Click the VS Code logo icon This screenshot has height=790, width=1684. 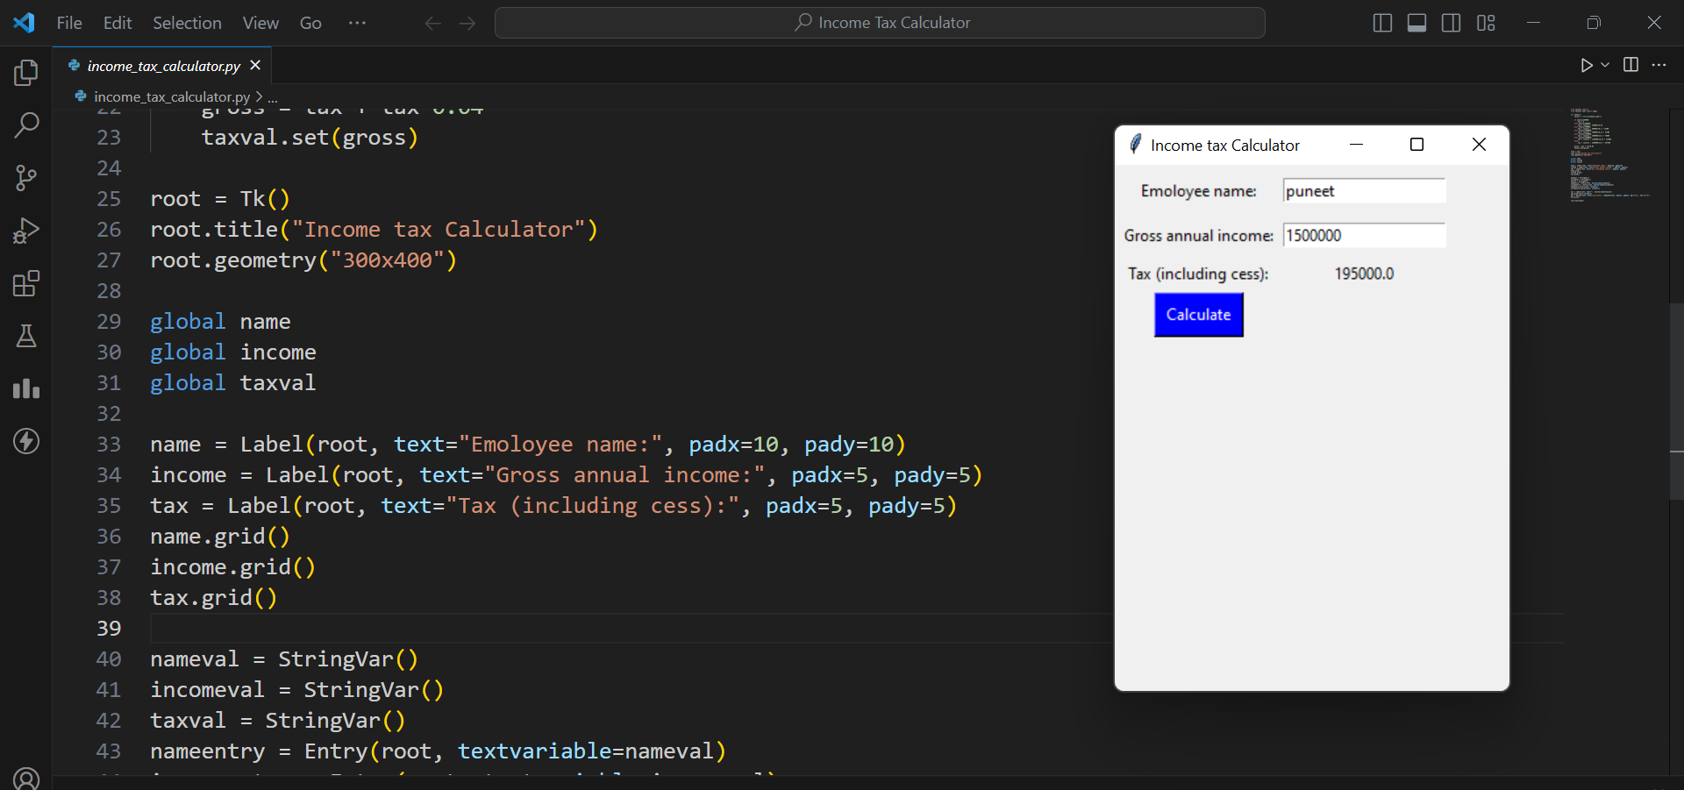24,23
